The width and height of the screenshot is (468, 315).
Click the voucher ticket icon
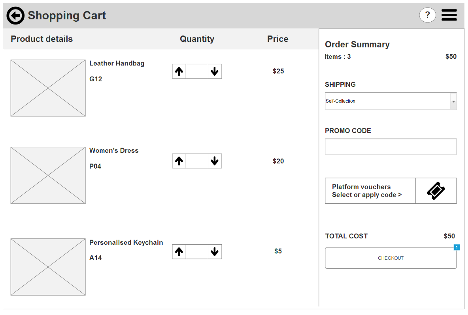pos(436,191)
